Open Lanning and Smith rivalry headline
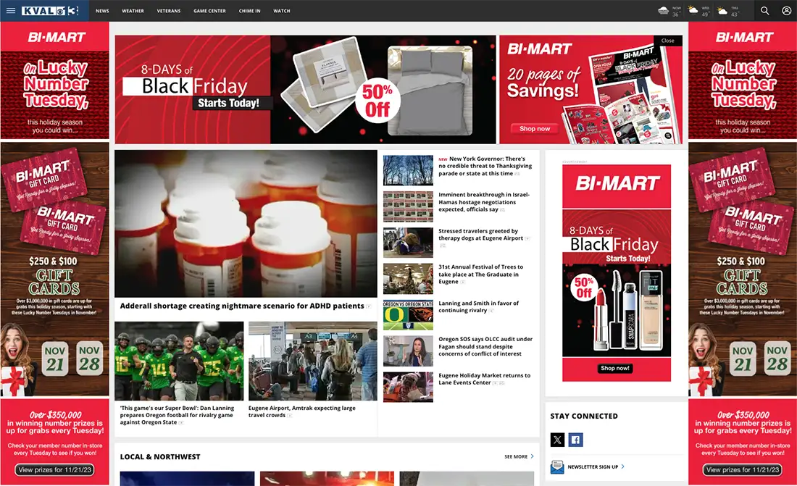 479,306
